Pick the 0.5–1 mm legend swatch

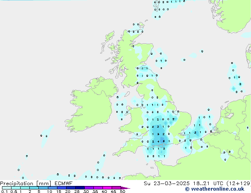click(16, 188)
